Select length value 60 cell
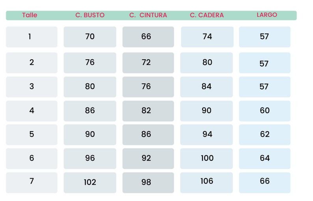The height and width of the screenshot is (201, 313). tap(265, 111)
